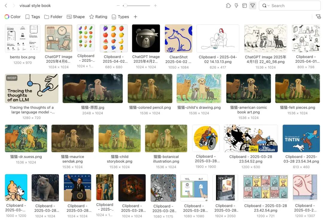Click the filter settings icon at right
Image resolution: width=323 pixels, height=224 pixels.
pyautogui.click(x=318, y=17)
